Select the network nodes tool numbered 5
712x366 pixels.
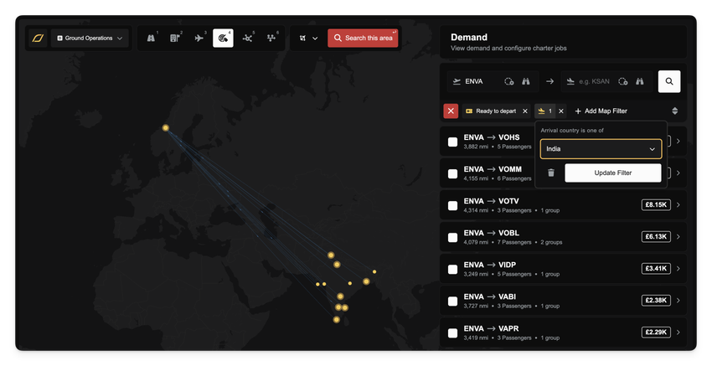tap(248, 39)
